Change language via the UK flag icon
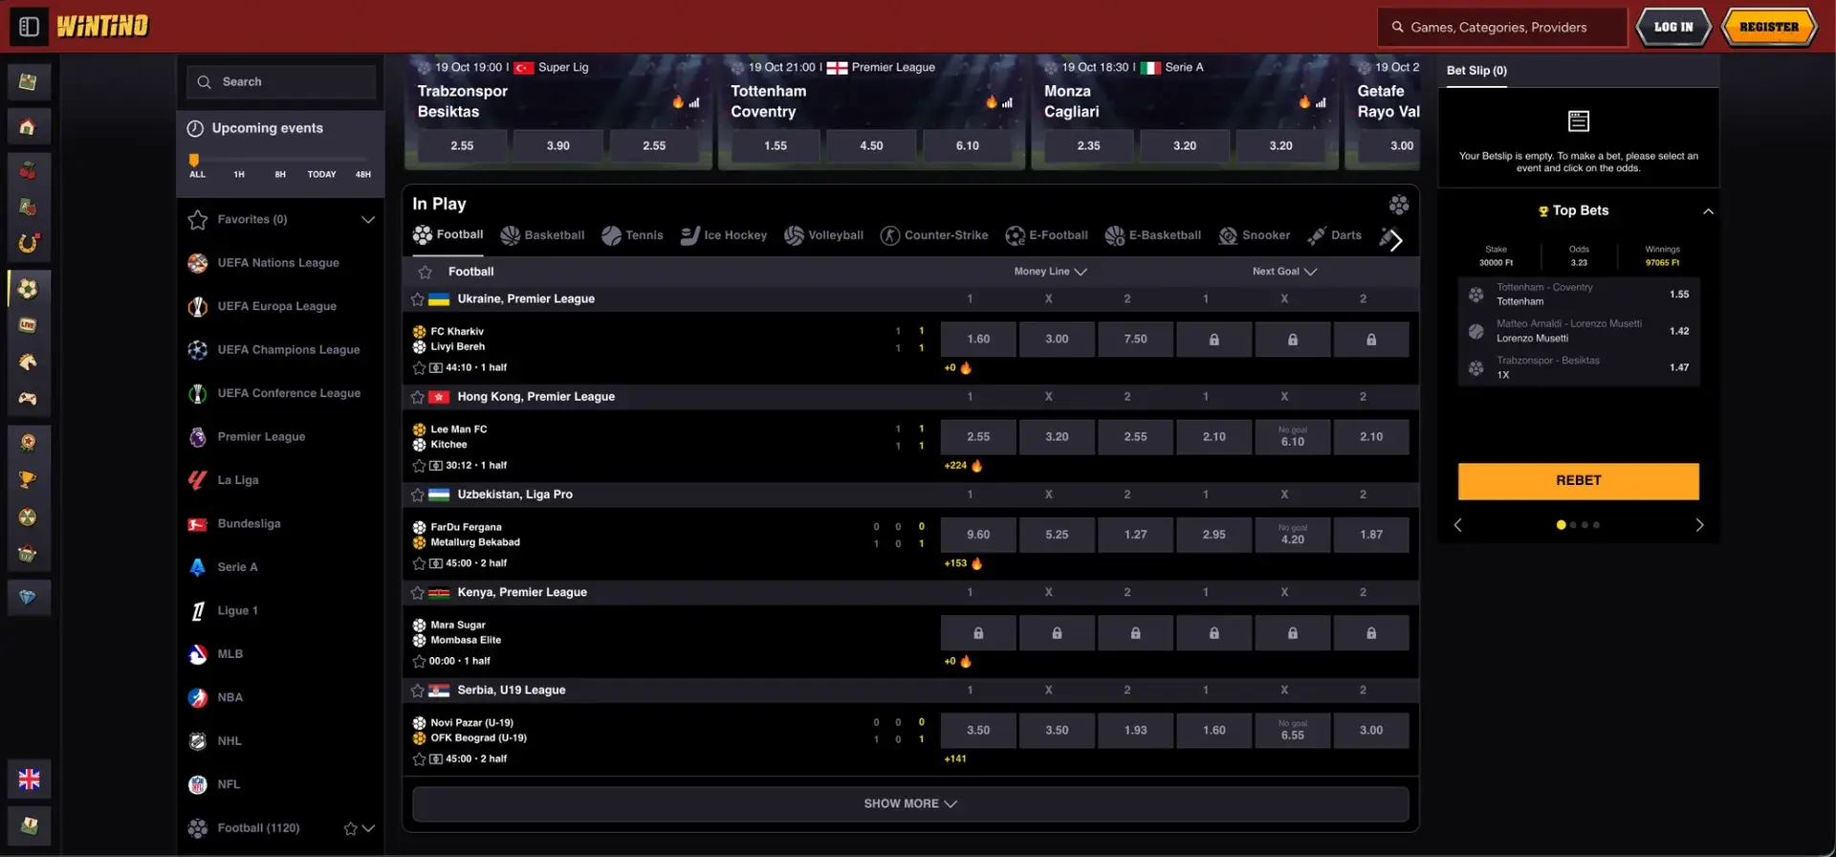1836x857 pixels. click(29, 780)
